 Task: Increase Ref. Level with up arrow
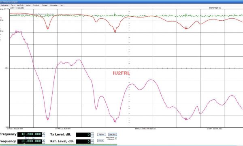pyautogui.click(x=92, y=140)
